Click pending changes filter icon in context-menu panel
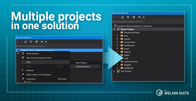The image size is (196, 101). tap(31, 42)
